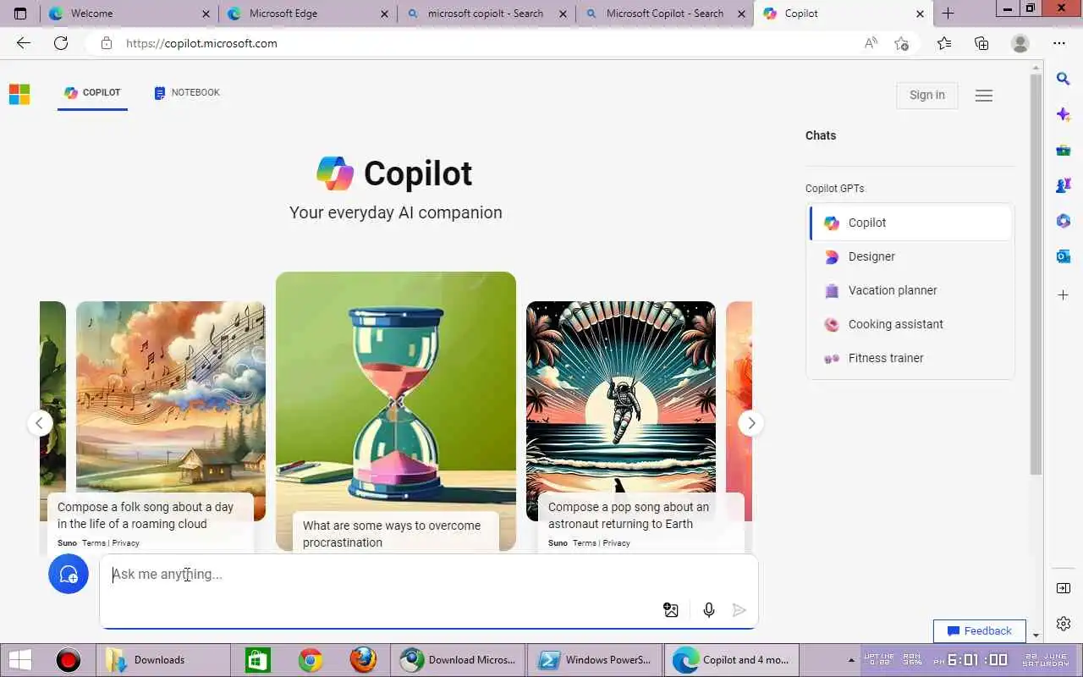
Task: Click the Sign in button
Action: (926, 96)
